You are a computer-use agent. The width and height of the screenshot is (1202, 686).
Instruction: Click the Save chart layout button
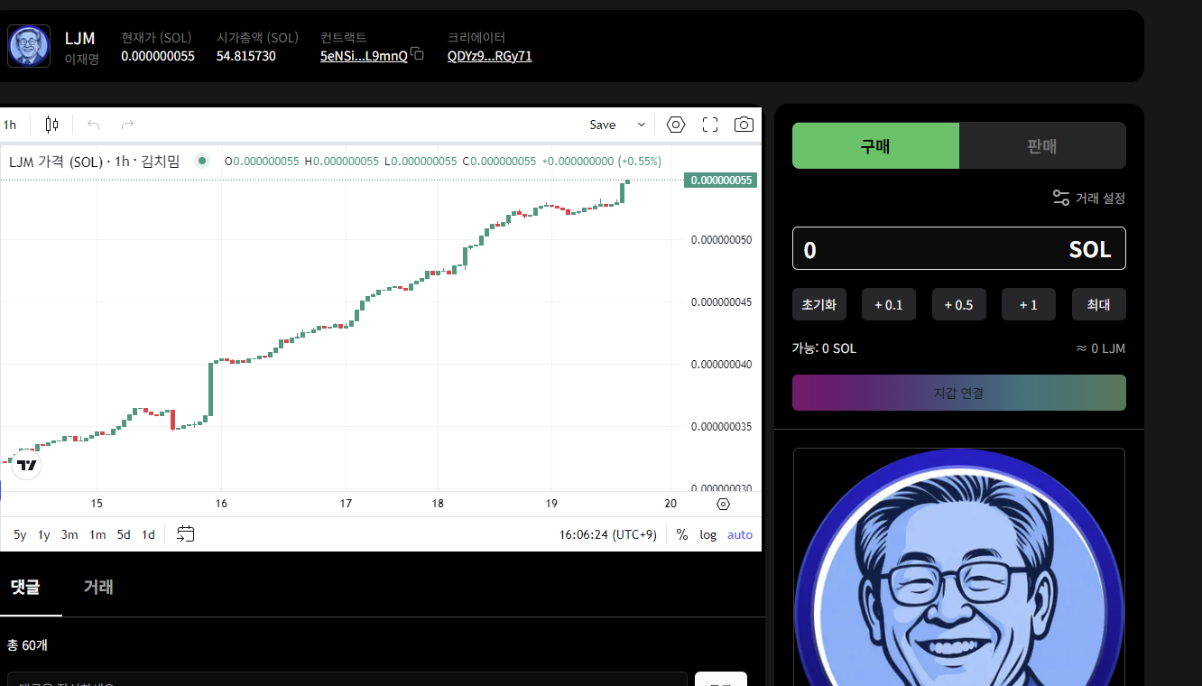tap(603, 125)
